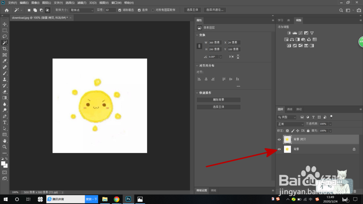The height and width of the screenshot is (204, 363).
Task: Click the search icon in options bar
Action: (x=341, y=10)
